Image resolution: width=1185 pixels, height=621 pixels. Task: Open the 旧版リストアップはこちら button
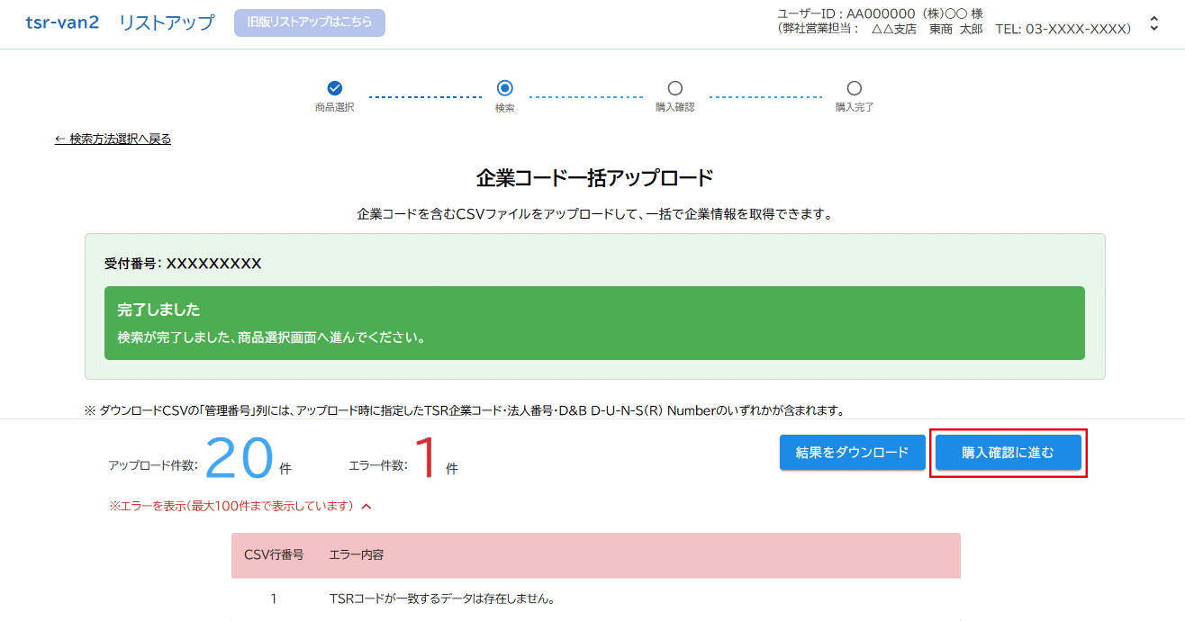[309, 22]
